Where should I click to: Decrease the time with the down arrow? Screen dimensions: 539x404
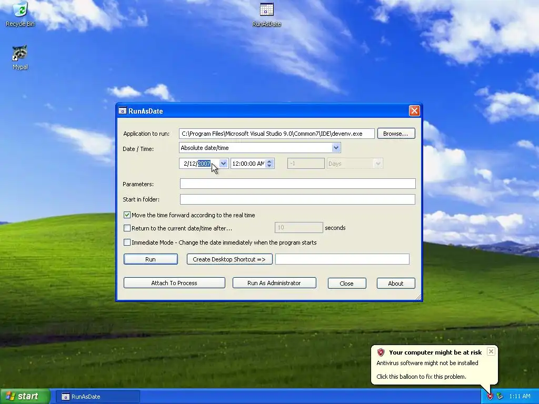point(269,166)
